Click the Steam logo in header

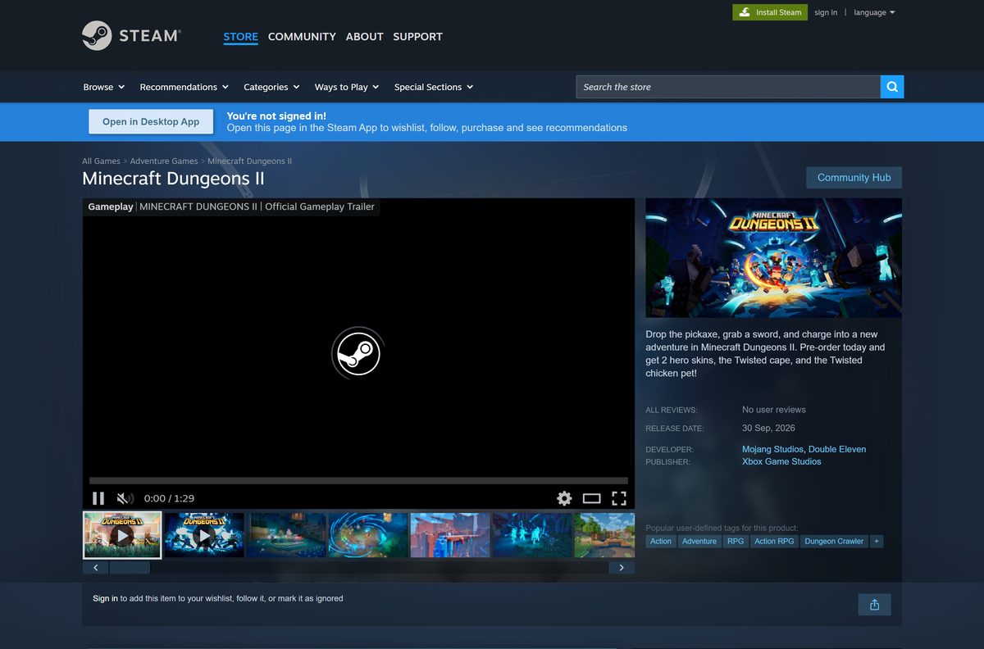[131, 36]
